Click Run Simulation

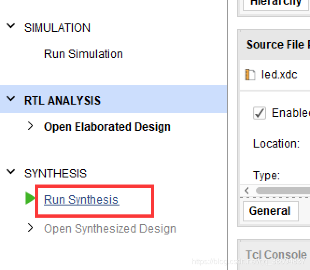click(83, 54)
